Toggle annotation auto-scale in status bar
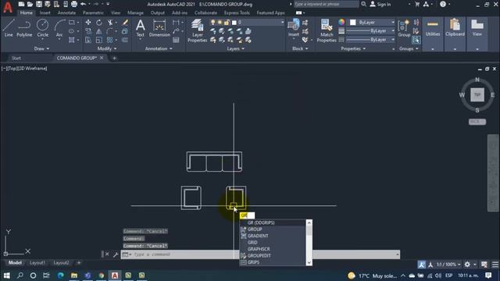Screen dimensions: 500x281 click(430, 265)
